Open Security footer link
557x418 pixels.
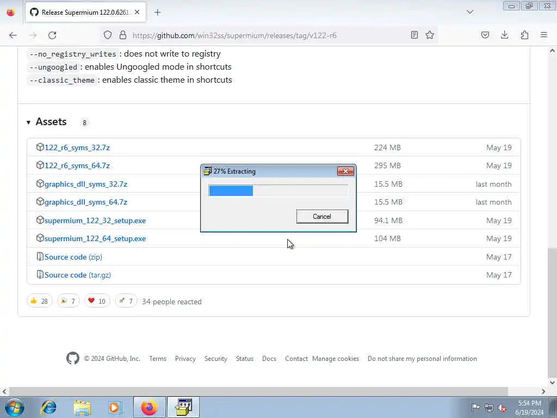point(215,359)
